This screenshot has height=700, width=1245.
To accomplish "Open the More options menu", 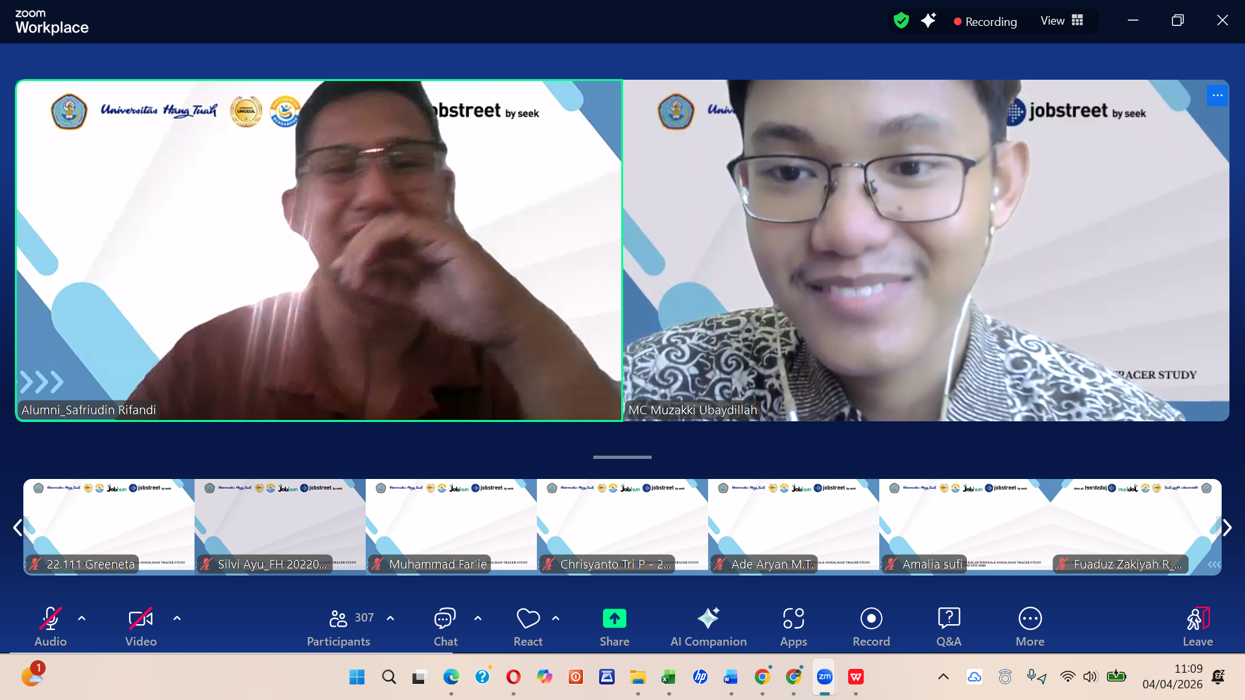I will (x=1030, y=627).
